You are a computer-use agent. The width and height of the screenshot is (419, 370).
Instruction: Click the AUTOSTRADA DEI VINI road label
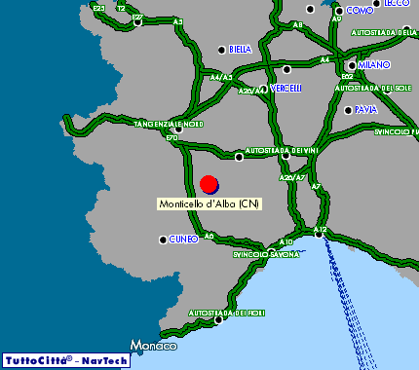pyautogui.click(x=282, y=151)
